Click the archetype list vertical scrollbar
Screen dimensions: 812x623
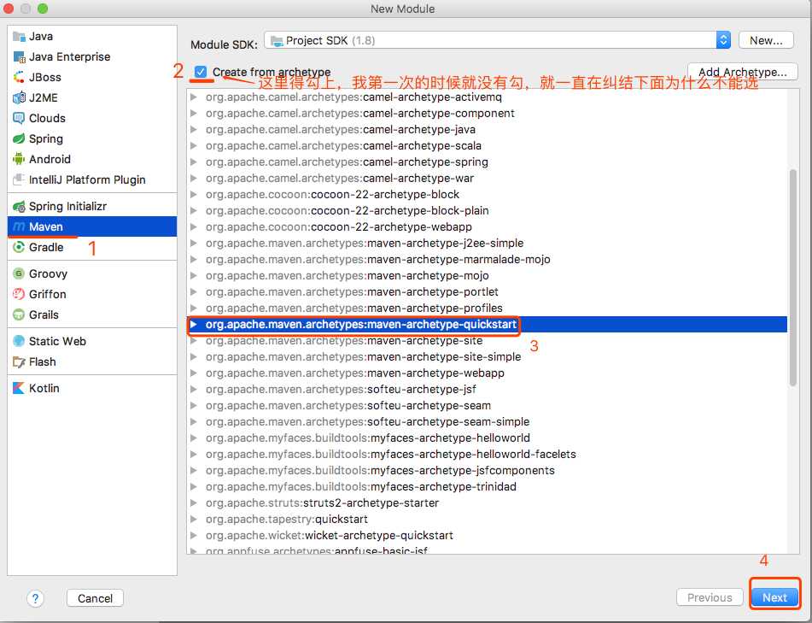coord(792,277)
